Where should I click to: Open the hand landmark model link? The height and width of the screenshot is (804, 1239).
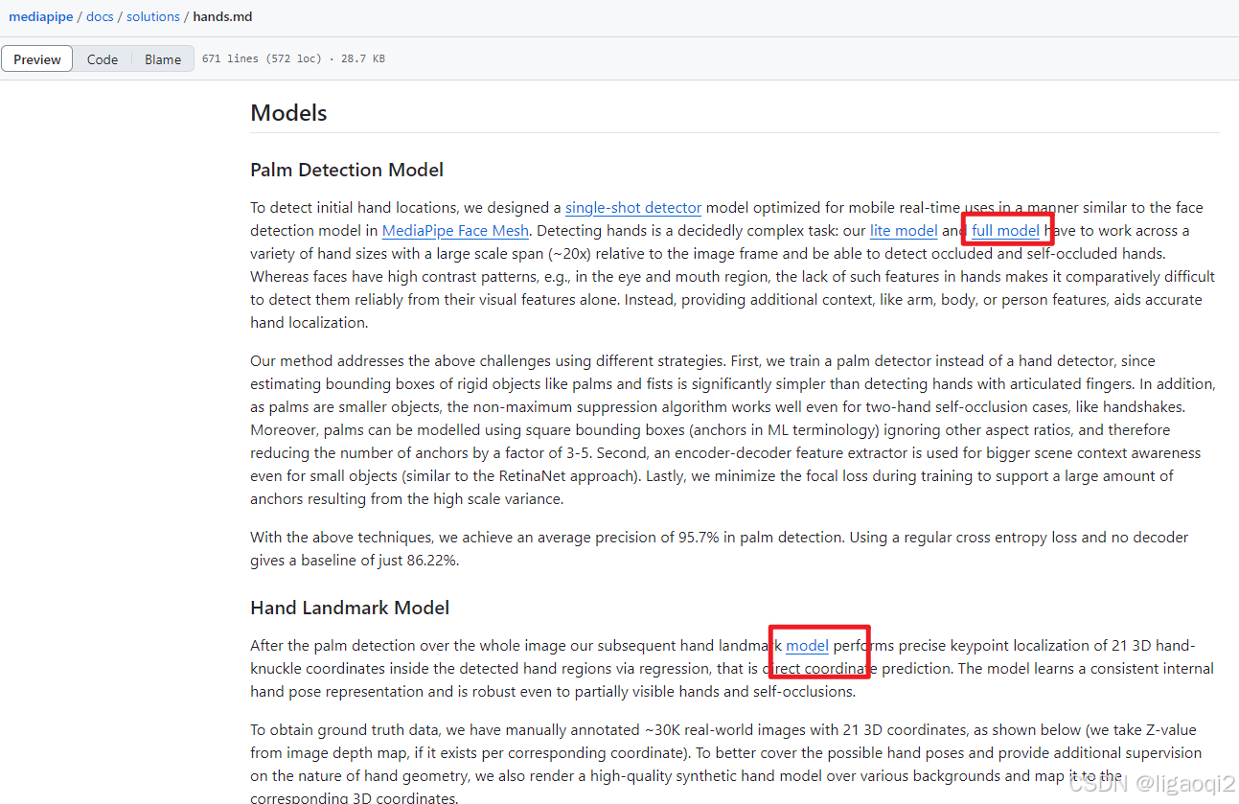[807, 645]
